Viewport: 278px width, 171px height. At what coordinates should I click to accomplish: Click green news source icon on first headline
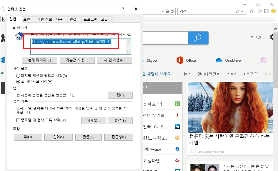click(x=177, y=104)
